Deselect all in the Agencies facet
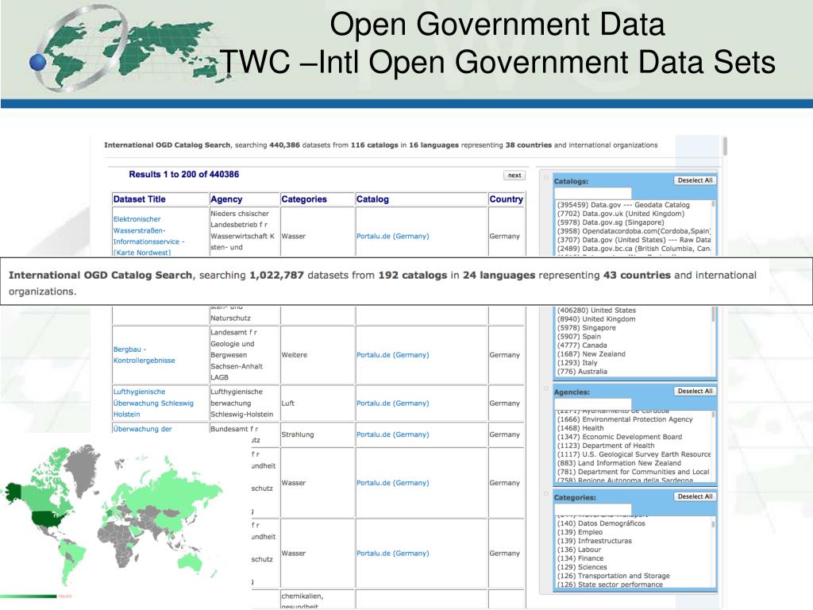The height and width of the screenshot is (610, 813). 695,391
